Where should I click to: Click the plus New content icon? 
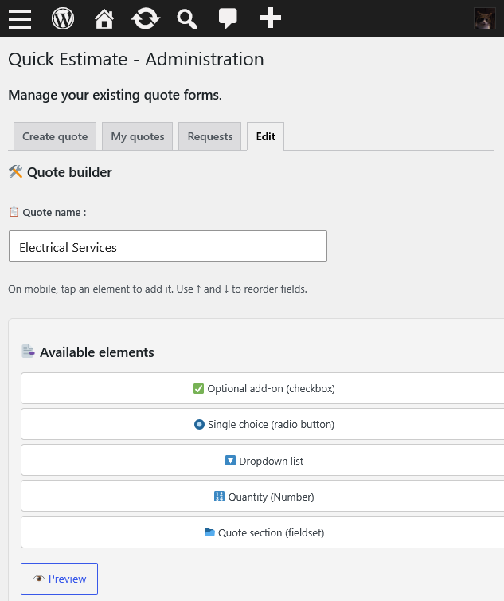(271, 18)
